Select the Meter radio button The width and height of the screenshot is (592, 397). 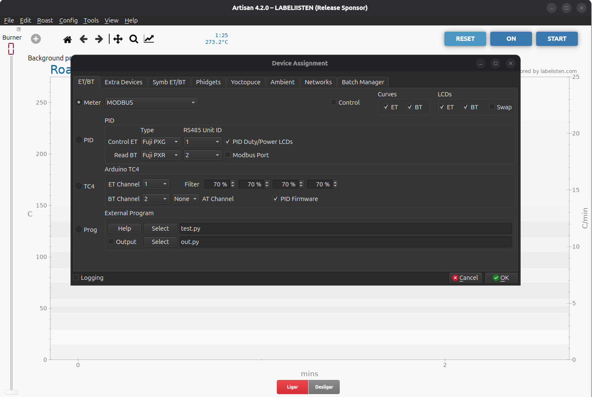tap(79, 102)
